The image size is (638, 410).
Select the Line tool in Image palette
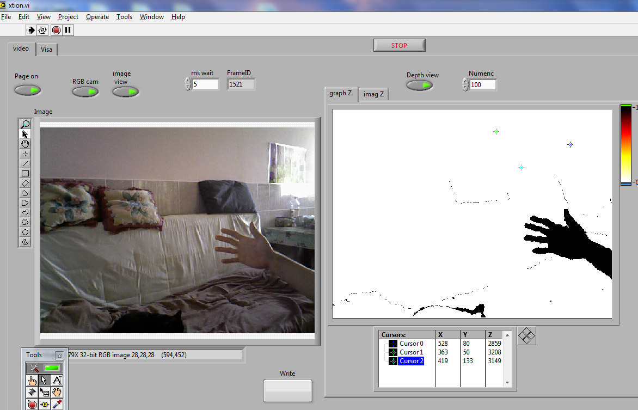pyautogui.click(x=25, y=164)
